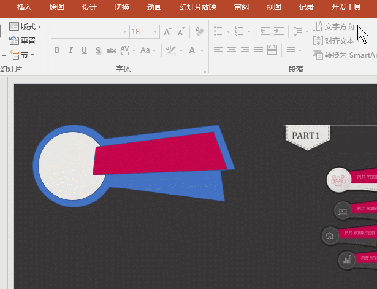Toggle bold formatting

57,50
